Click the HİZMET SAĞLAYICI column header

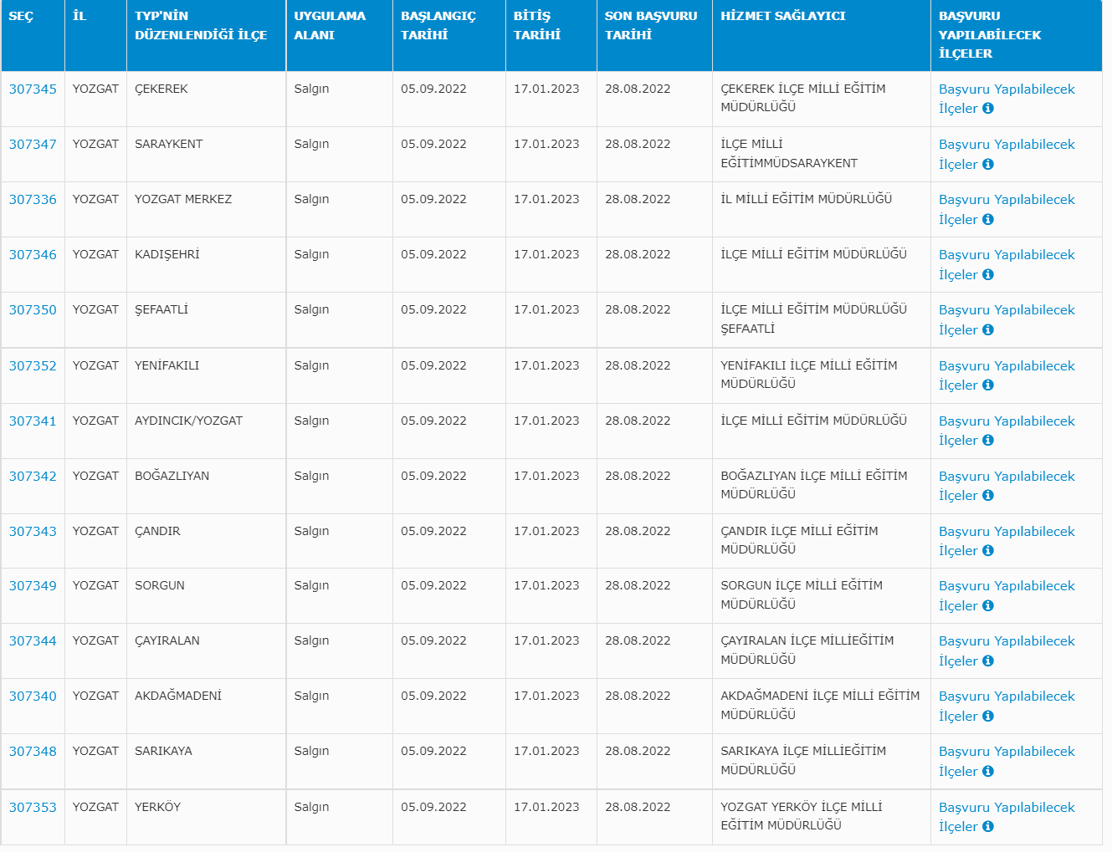tap(782, 16)
